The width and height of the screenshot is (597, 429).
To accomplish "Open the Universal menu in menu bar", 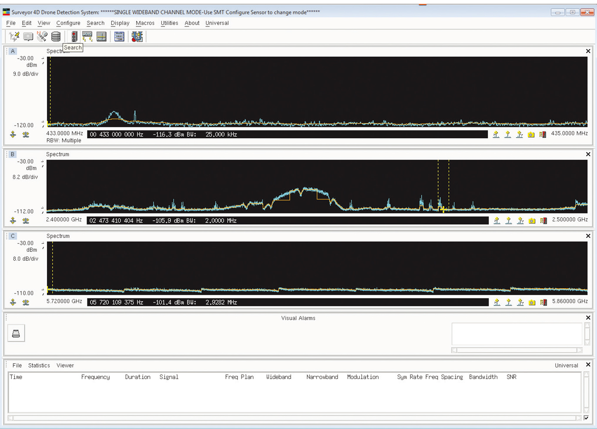I will coord(217,23).
